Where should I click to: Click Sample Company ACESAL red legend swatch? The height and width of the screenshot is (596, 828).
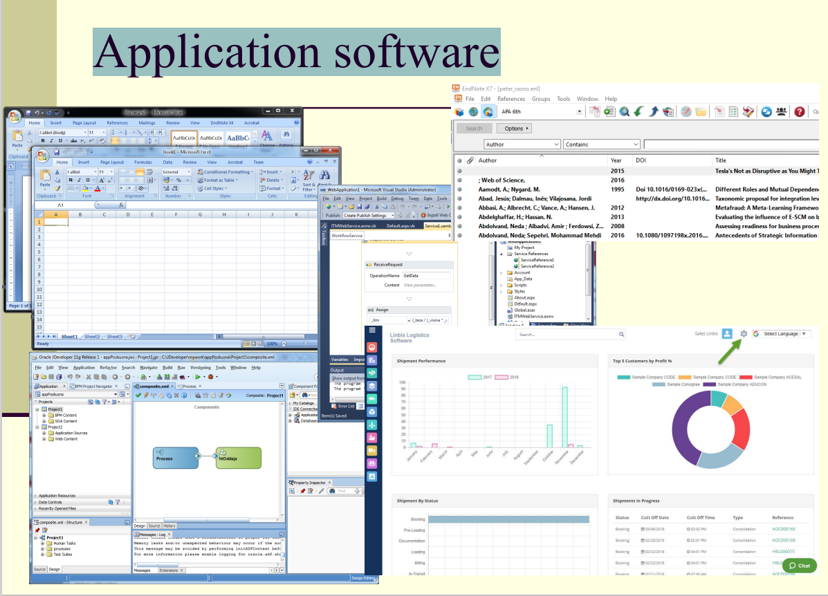coord(746,377)
